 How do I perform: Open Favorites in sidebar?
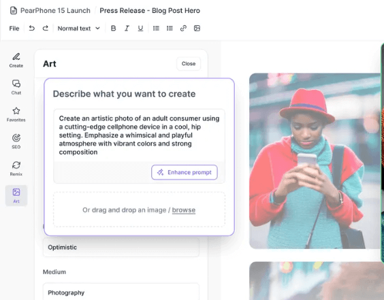(16, 114)
